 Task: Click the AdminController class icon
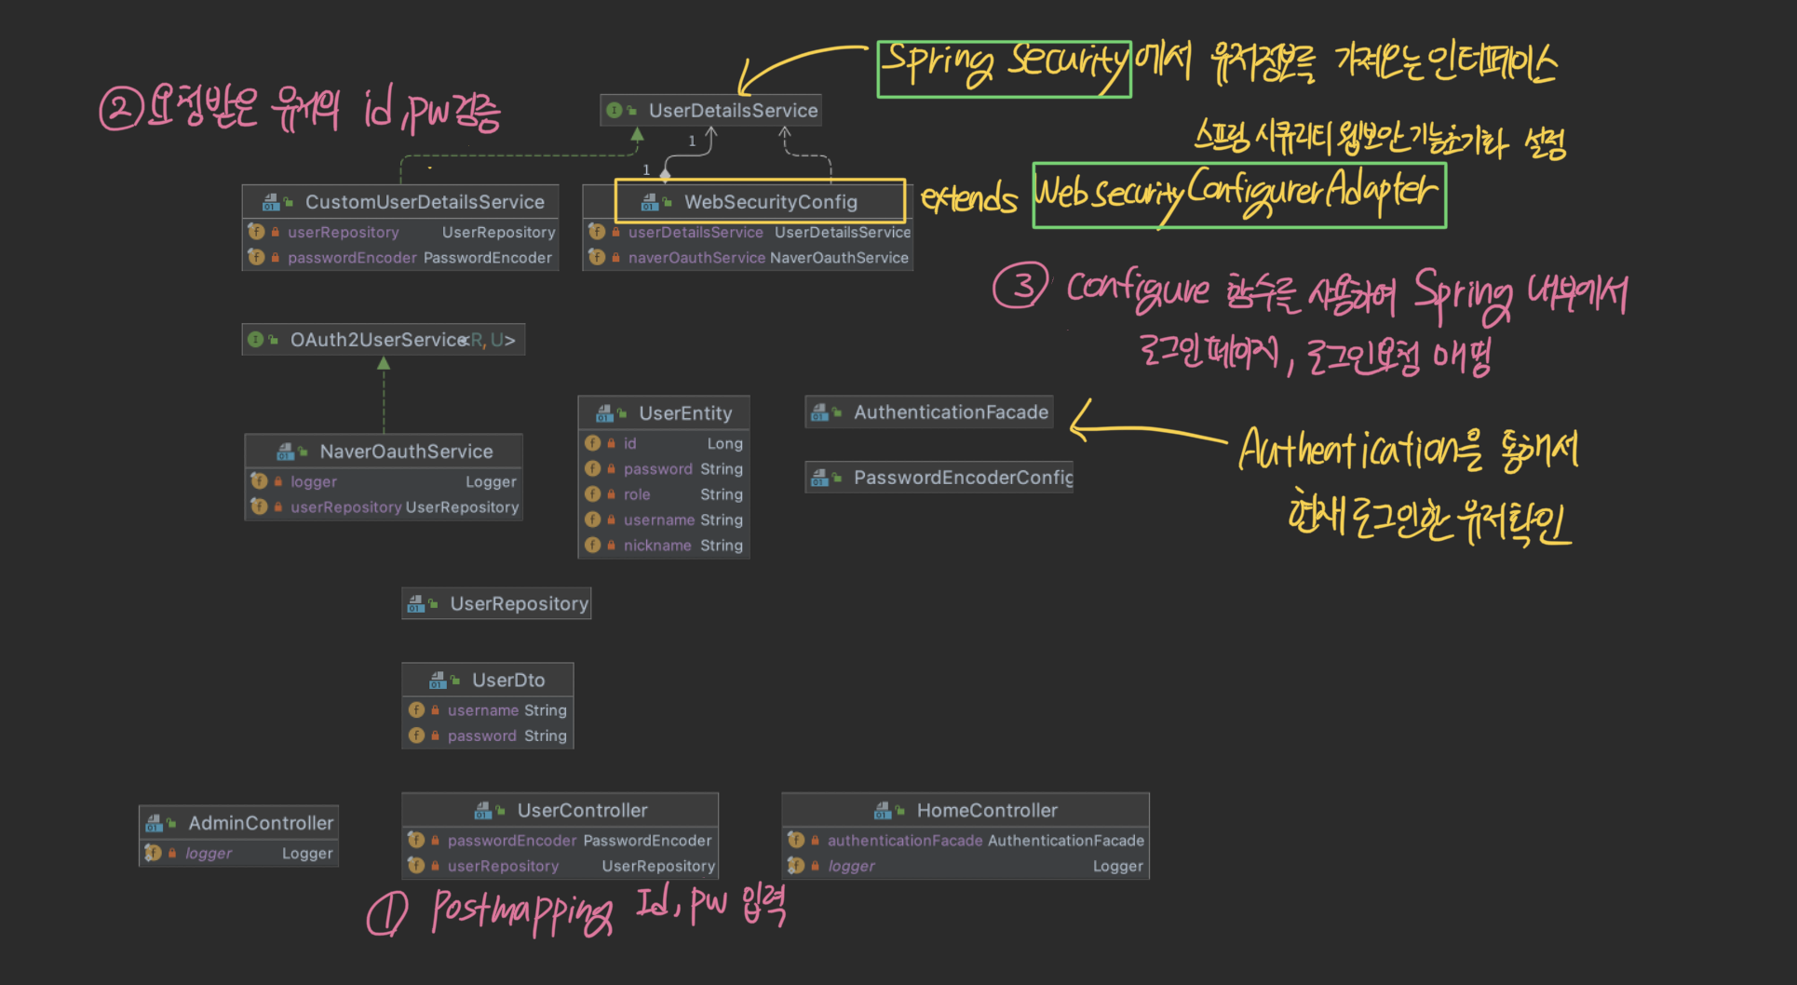[155, 824]
